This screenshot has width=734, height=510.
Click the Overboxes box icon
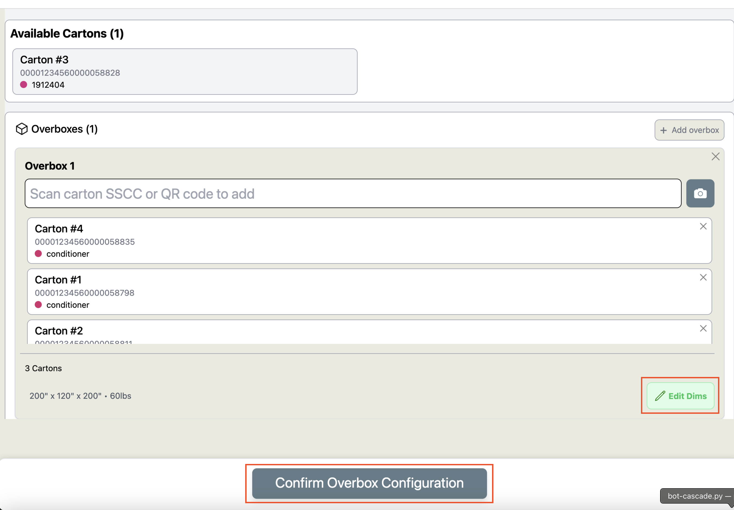click(x=22, y=129)
